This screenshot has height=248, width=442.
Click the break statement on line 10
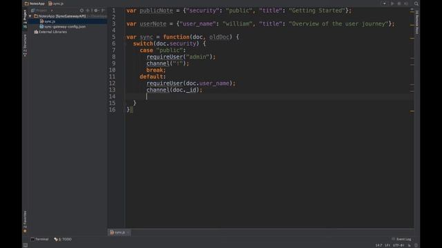coord(156,70)
